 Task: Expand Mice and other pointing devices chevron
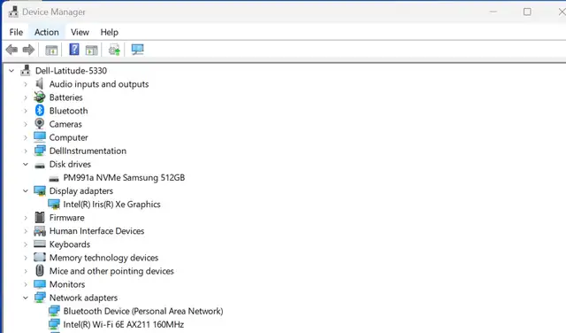tap(26, 271)
